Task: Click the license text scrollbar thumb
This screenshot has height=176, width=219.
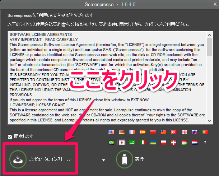Action: tap(209, 47)
